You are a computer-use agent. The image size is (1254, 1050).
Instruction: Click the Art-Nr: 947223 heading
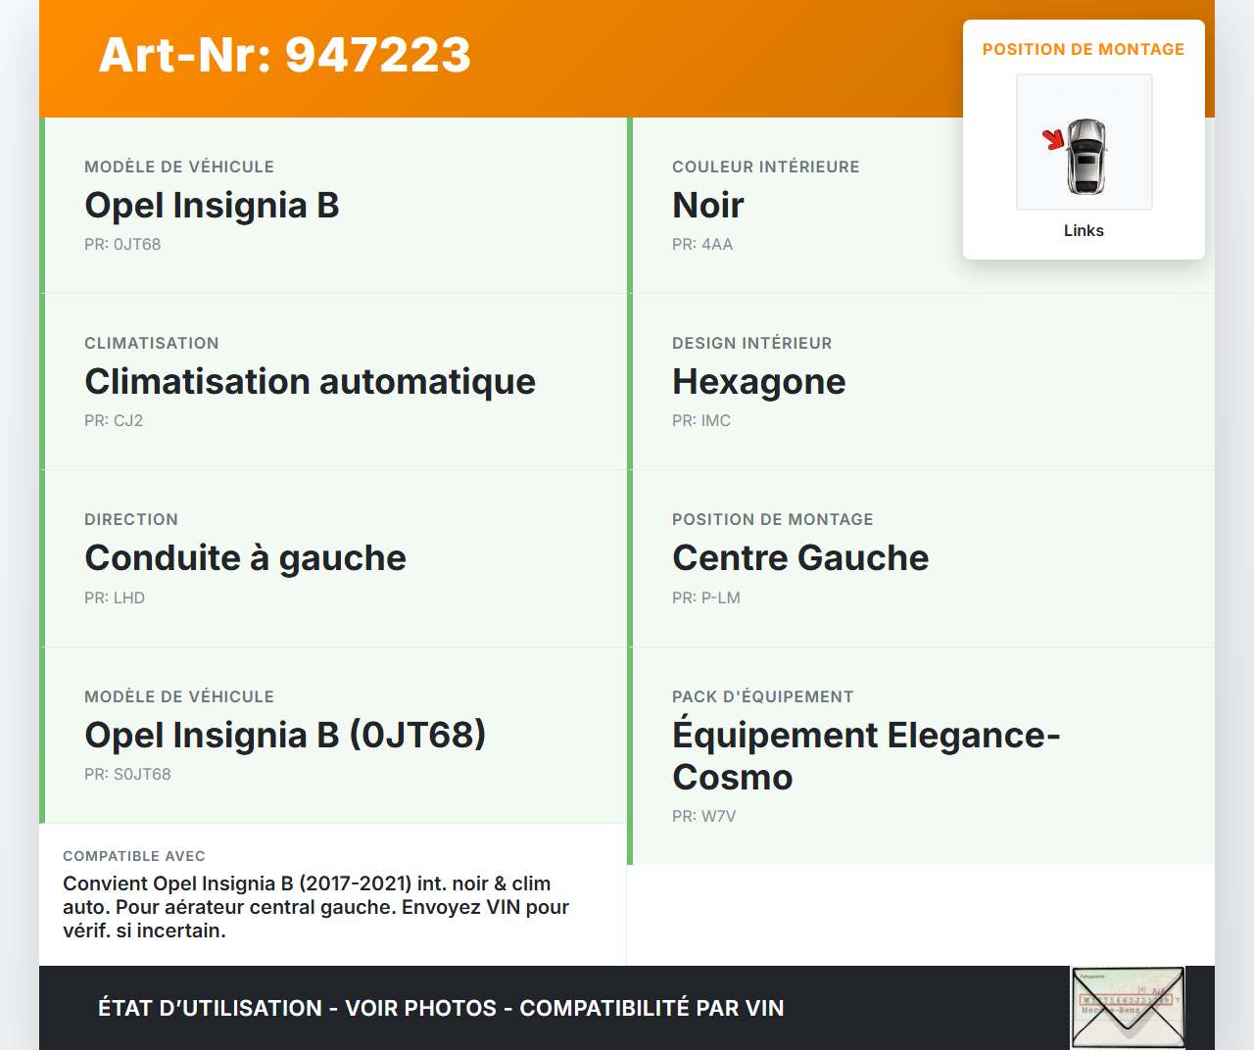tap(284, 56)
